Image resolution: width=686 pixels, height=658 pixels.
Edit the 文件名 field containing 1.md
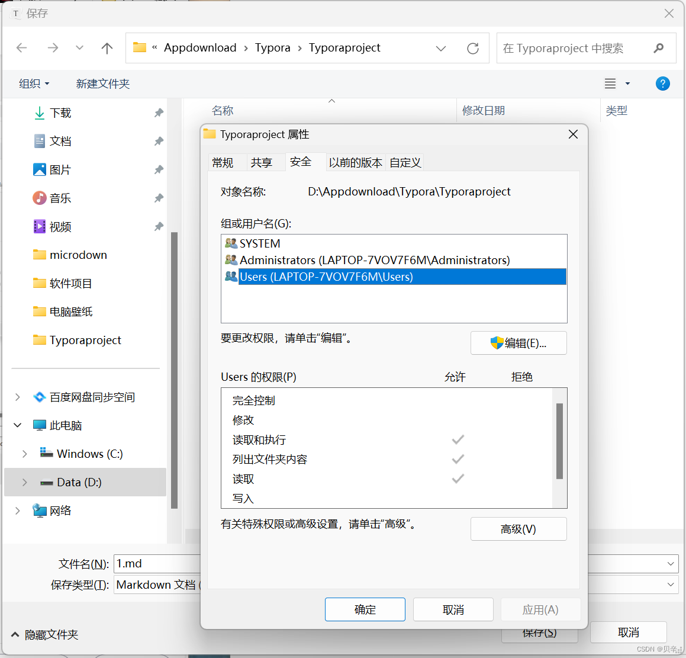[x=157, y=563]
